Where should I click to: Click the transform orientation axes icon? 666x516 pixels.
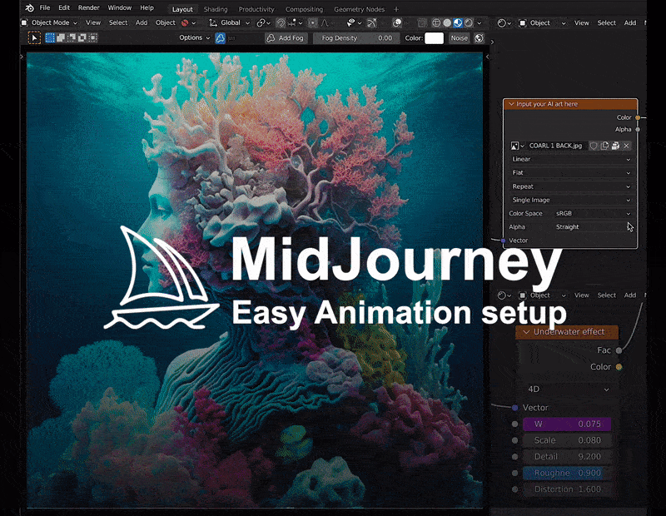(213, 23)
